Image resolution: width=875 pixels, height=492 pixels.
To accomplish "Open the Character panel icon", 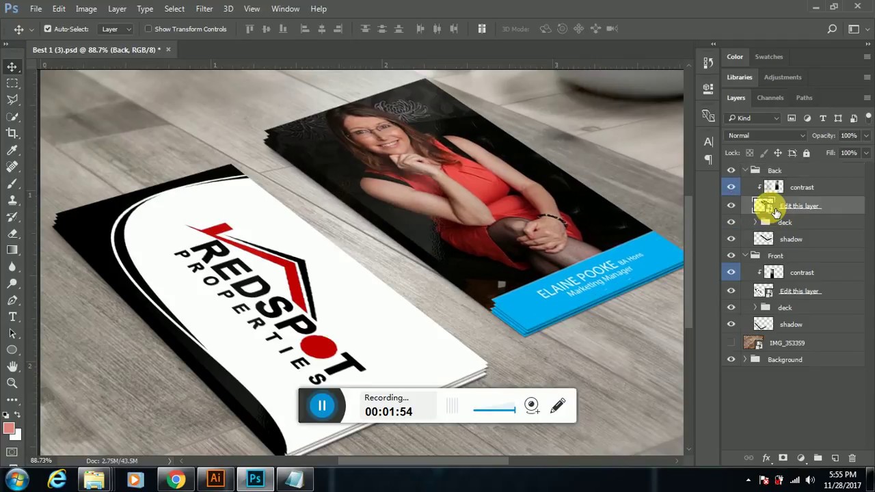I will [708, 141].
